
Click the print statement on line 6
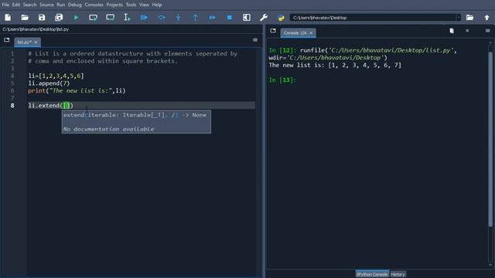(x=77, y=90)
